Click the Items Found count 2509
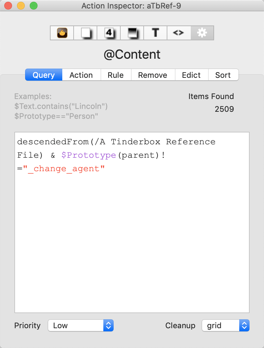Viewport: 264px width, 348px height. pos(224,109)
